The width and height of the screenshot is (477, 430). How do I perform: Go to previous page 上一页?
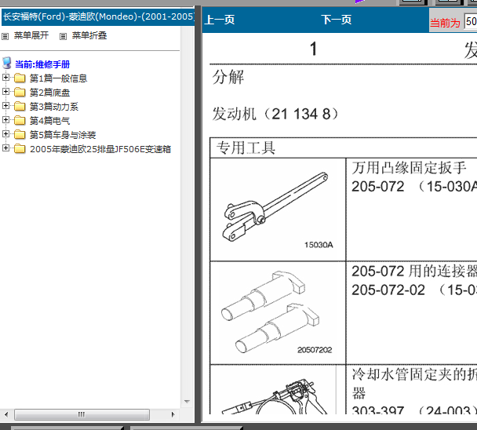tap(220, 20)
